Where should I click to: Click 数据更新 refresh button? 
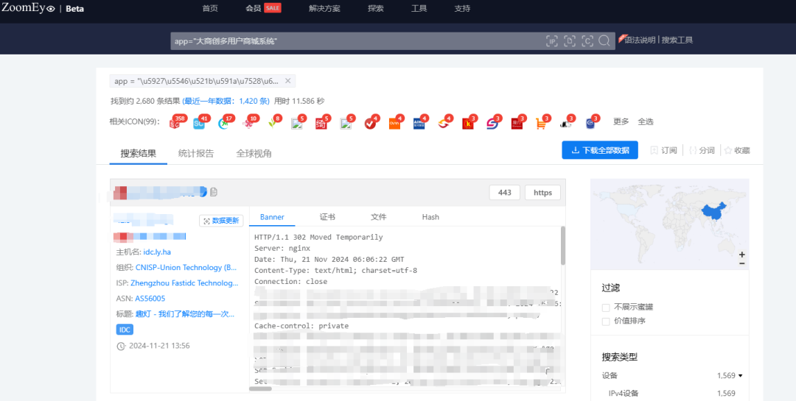[221, 221]
